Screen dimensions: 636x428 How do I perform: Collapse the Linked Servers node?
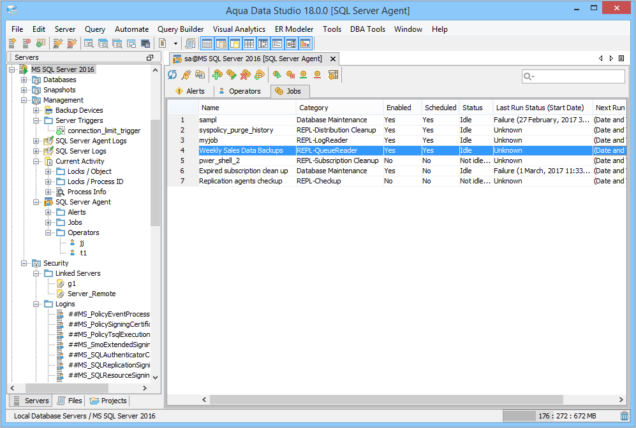coord(36,273)
